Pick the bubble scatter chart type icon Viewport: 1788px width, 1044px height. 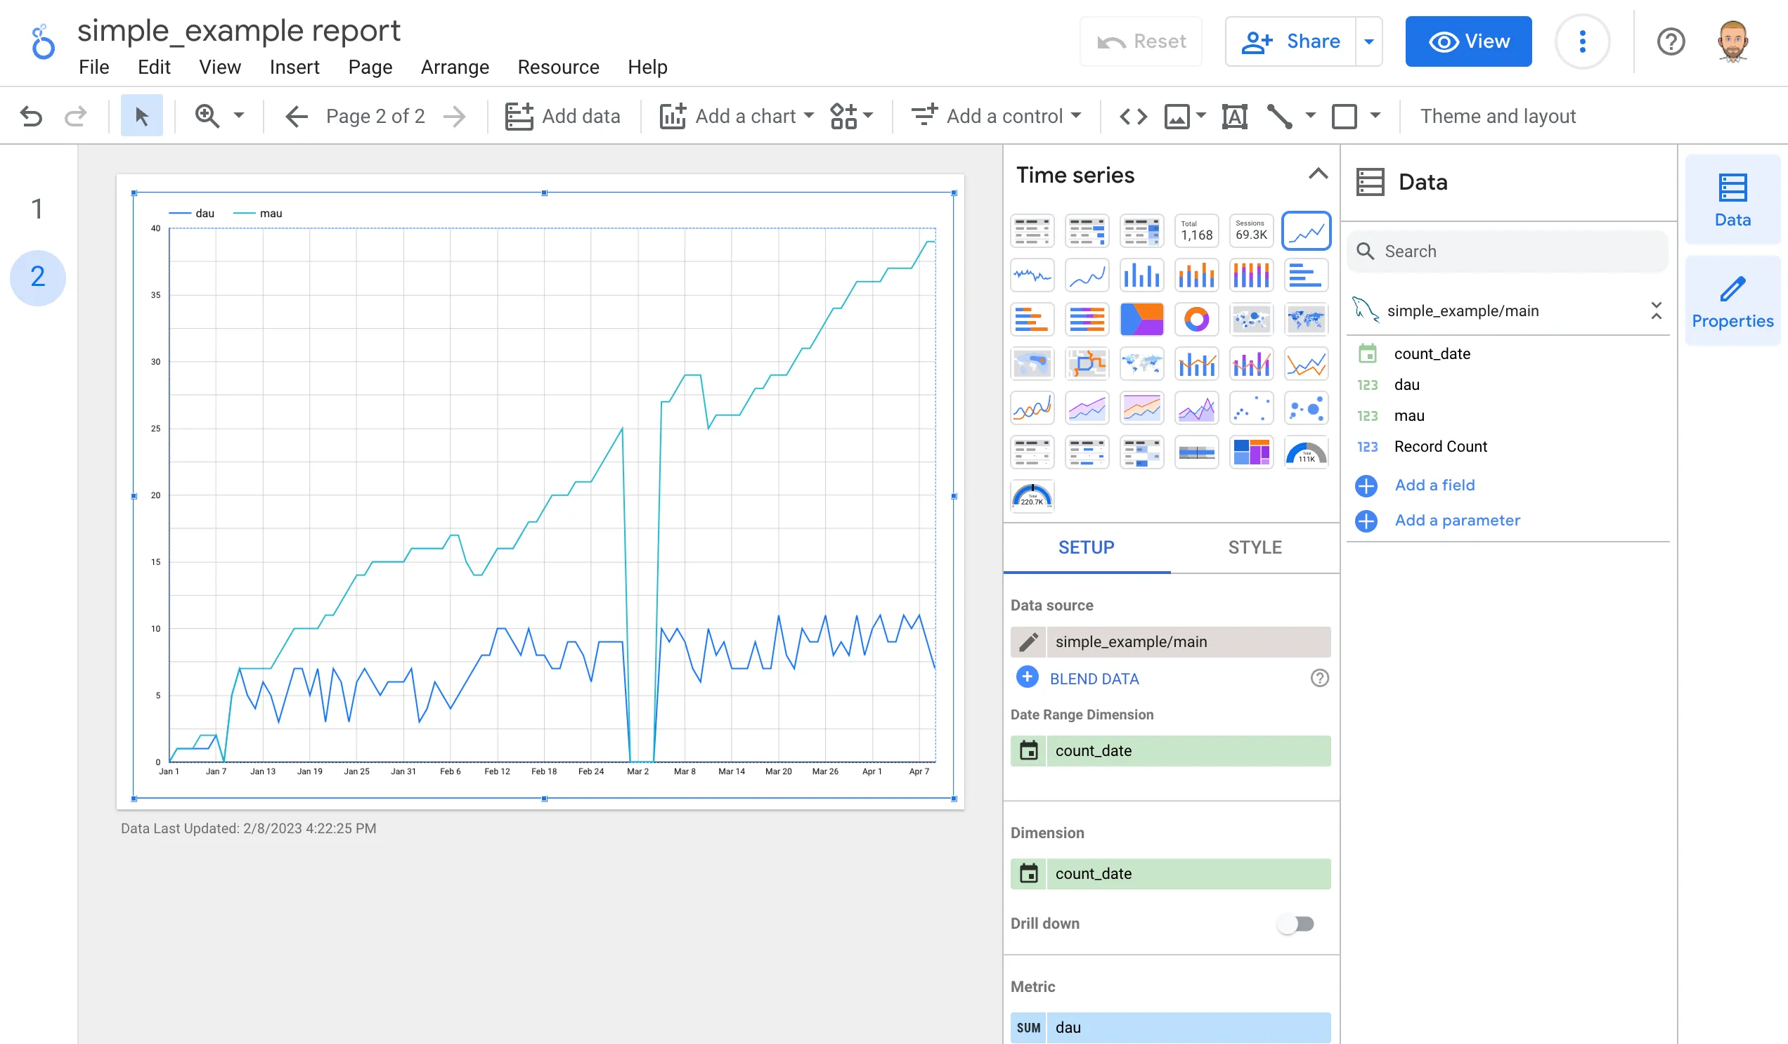pyautogui.click(x=1306, y=407)
